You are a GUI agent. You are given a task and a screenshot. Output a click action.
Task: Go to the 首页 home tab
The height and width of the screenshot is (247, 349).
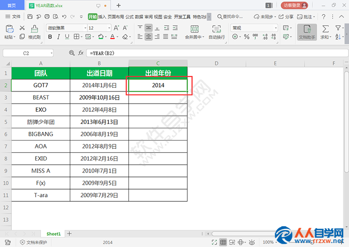click(12, 5)
